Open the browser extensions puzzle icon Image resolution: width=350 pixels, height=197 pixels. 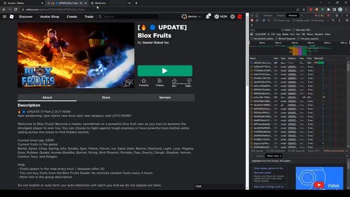tap(328, 10)
